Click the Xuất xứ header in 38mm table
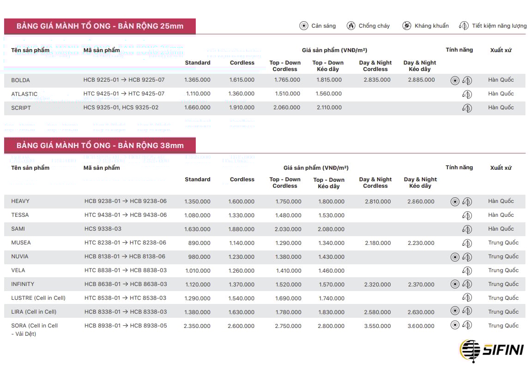The image size is (531, 369). point(501,168)
